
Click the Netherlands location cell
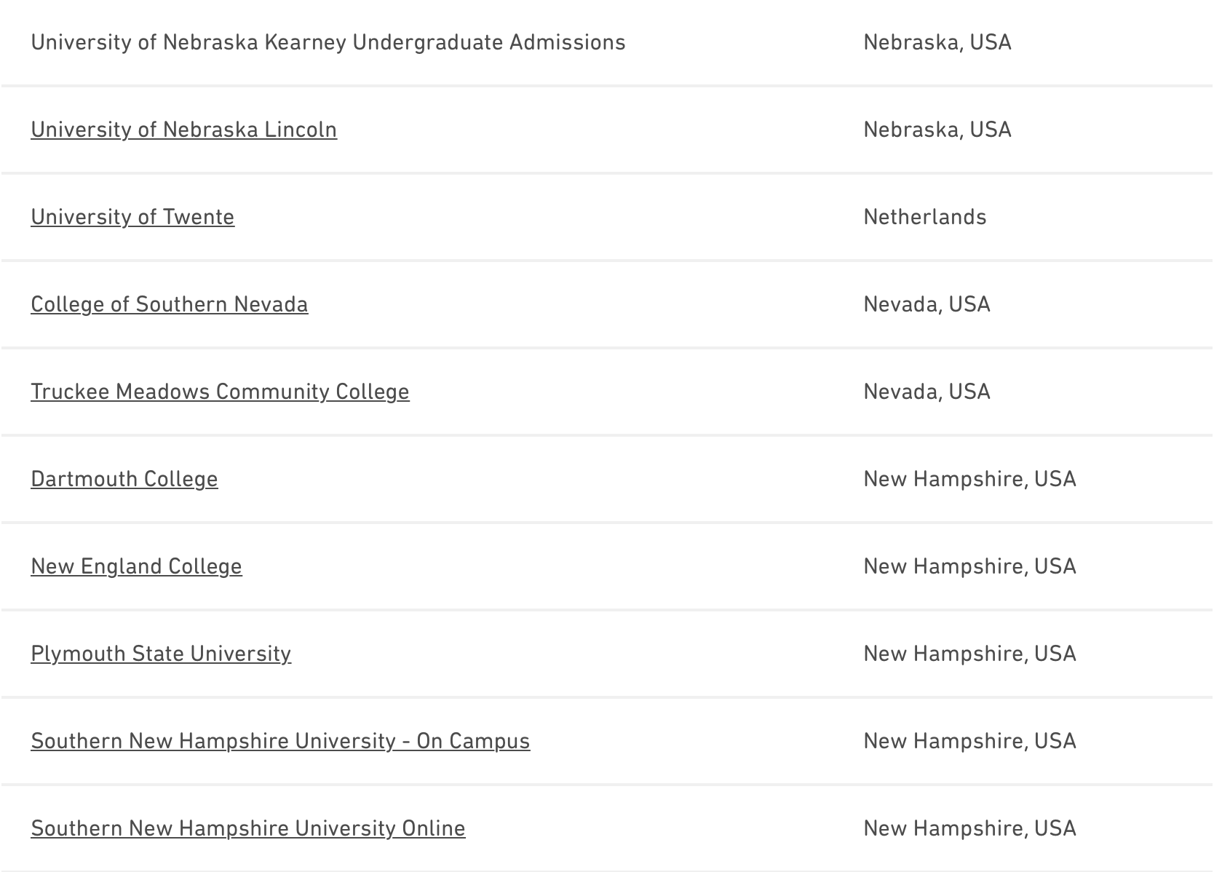coord(924,217)
